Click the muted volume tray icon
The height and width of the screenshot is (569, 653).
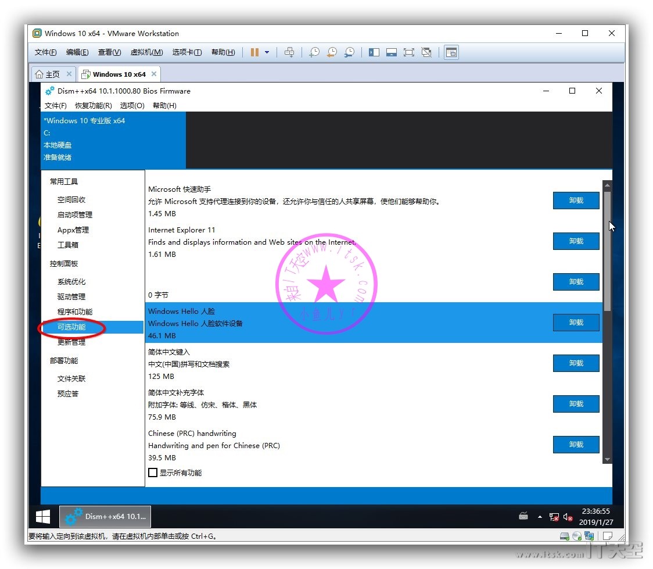click(568, 517)
